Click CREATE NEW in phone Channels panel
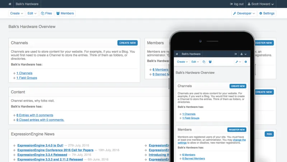The image size is (287, 162). pyautogui.click(x=238, y=86)
